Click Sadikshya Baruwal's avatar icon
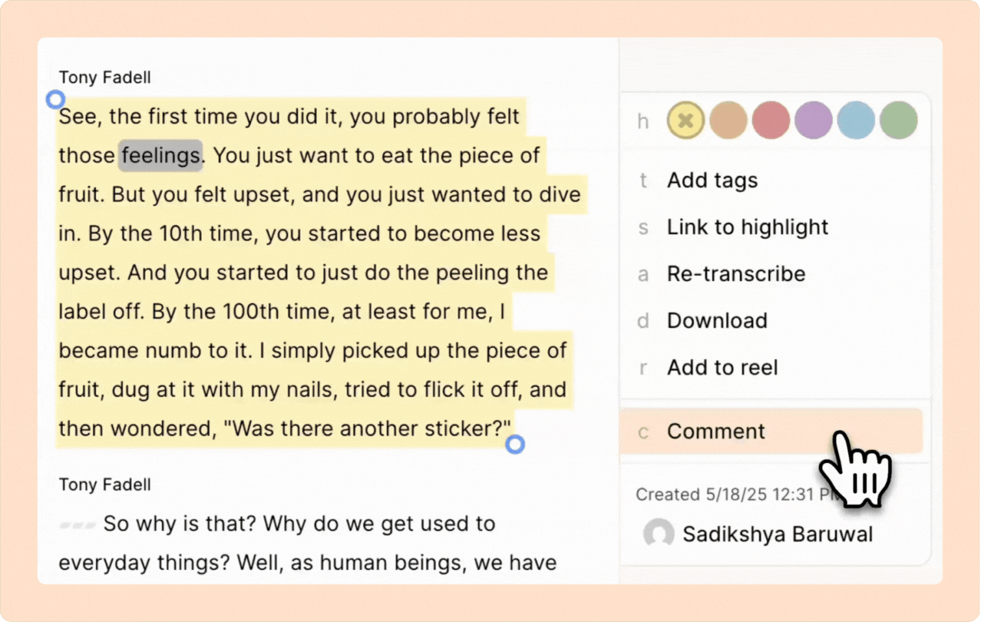The width and height of the screenshot is (981, 622). pos(658,534)
